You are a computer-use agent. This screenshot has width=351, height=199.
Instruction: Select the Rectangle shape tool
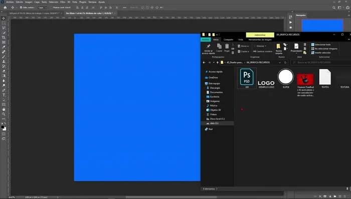(4, 105)
